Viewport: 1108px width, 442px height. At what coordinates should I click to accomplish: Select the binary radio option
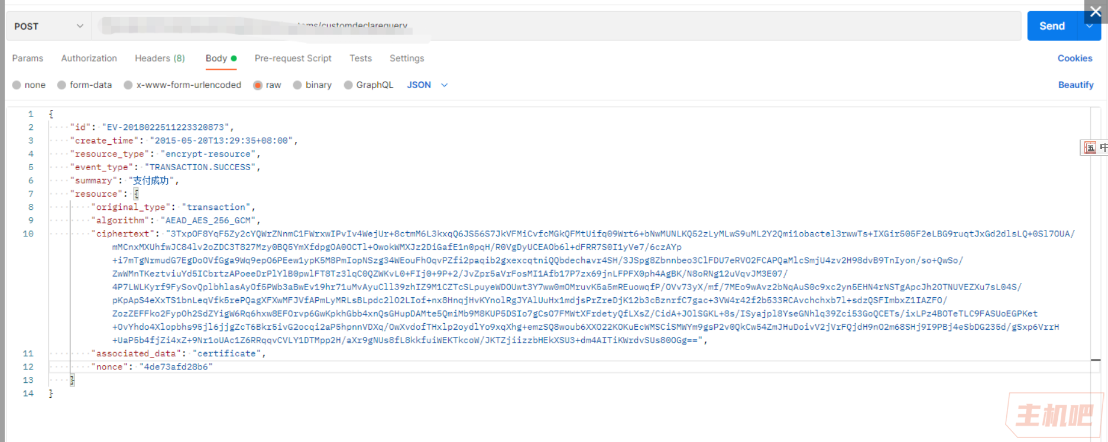[x=297, y=85]
